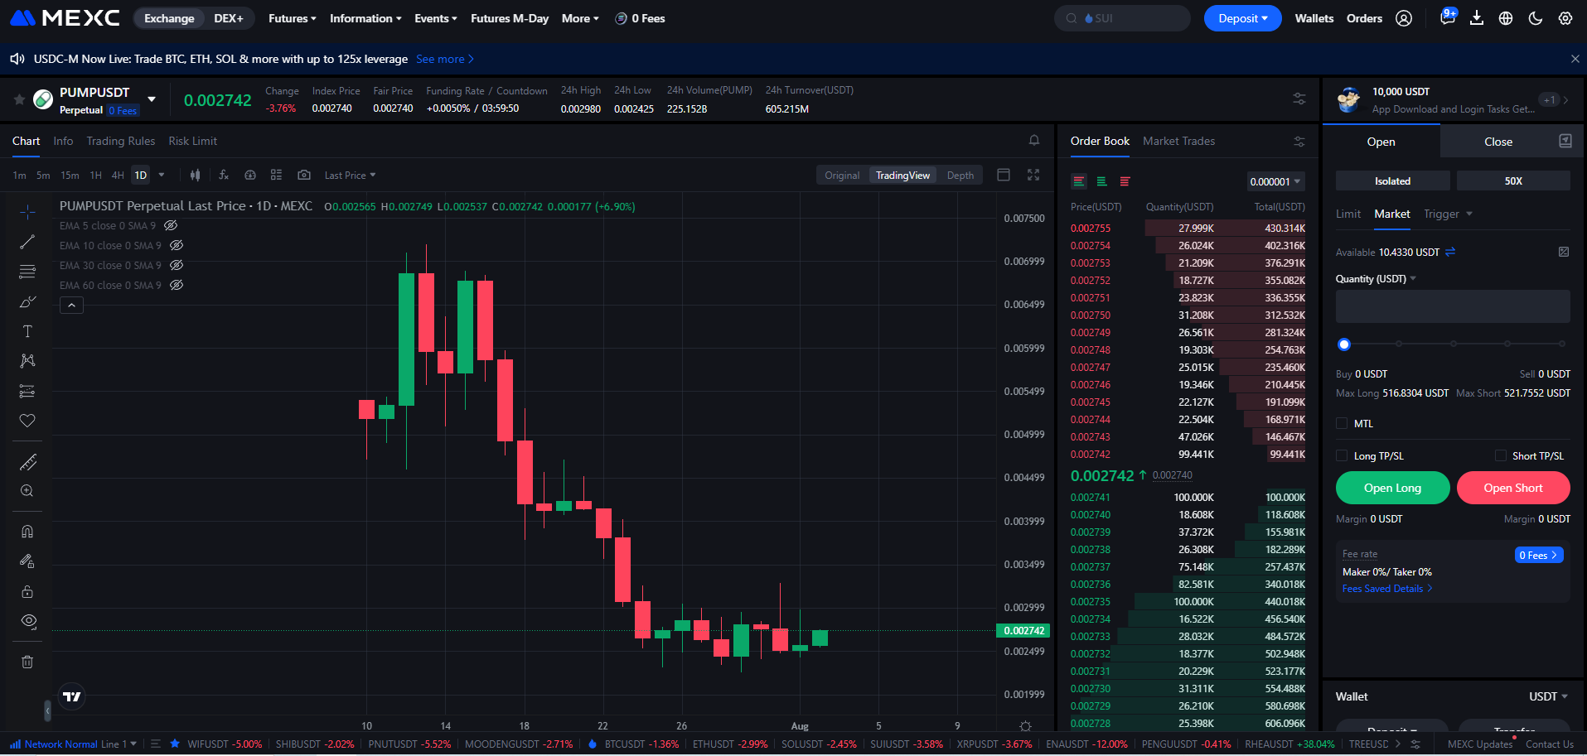The width and height of the screenshot is (1587, 756).
Task: Switch to the Market Trades tab
Action: pos(1178,141)
